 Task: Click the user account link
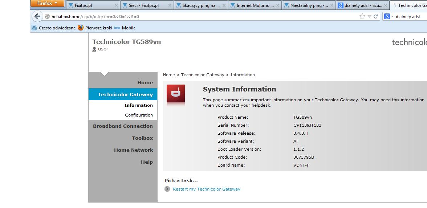(x=103, y=49)
